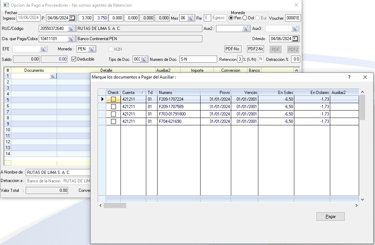Screen dimensions: 375x245
Task: Check the box for document F703-01791800
Action: coord(113,114)
